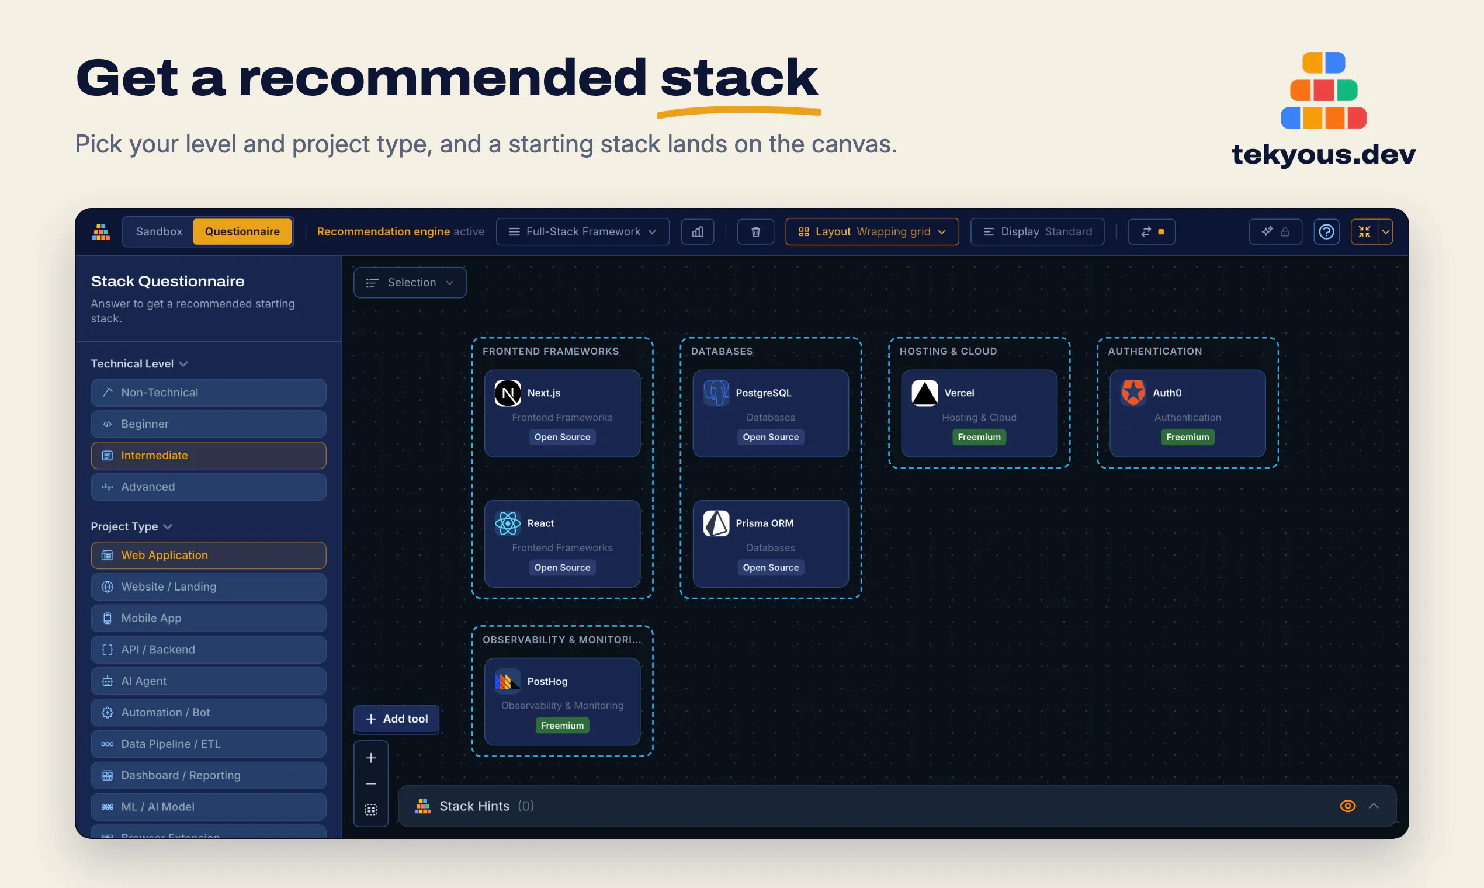
Task: Zoom in with the plus icon
Action: pyautogui.click(x=371, y=758)
